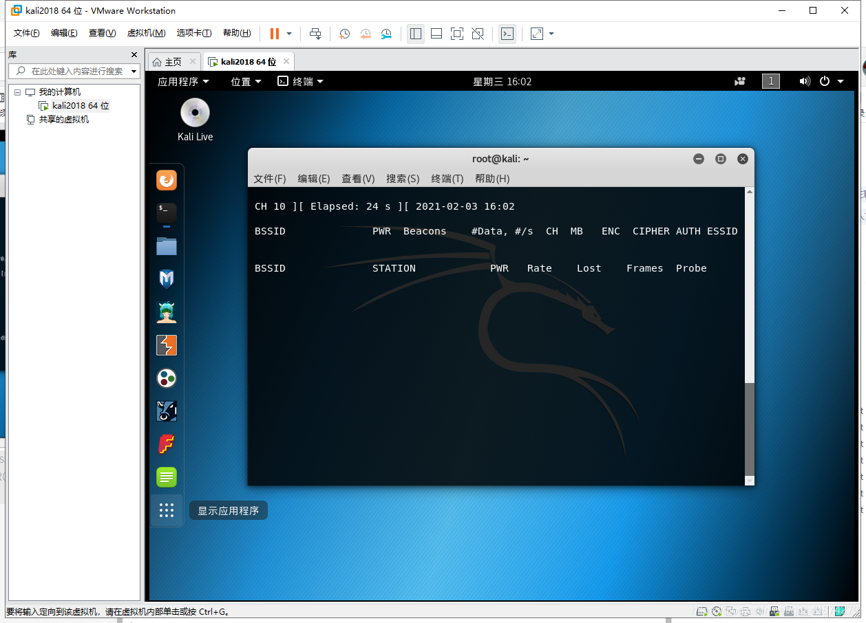This screenshot has width=866, height=623.
Task: Toggle the thumbnail bar view icon
Action: pos(436,34)
